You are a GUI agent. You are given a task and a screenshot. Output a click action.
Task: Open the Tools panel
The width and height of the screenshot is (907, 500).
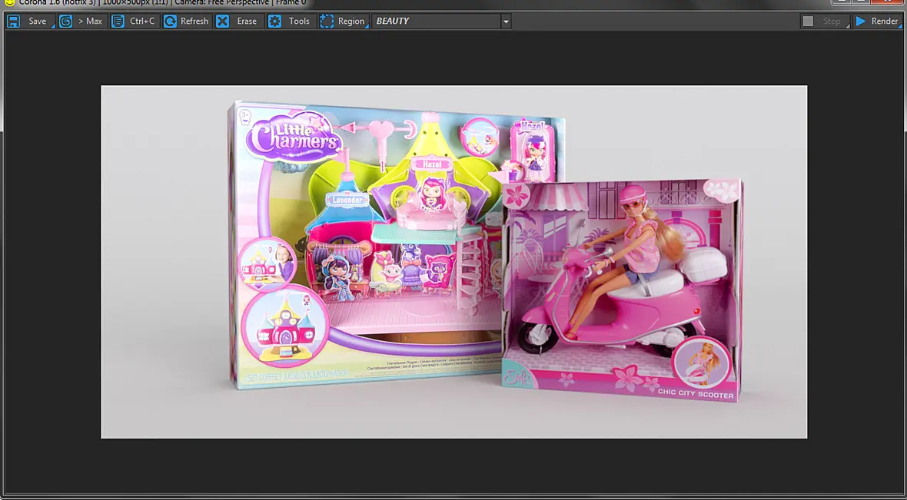[291, 22]
